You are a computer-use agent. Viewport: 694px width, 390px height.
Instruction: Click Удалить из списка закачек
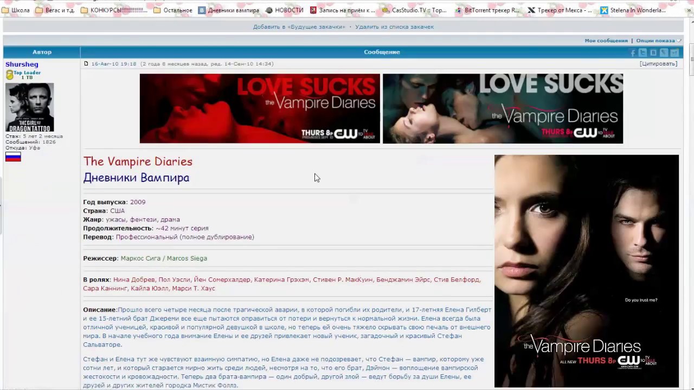pyautogui.click(x=394, y=27)
